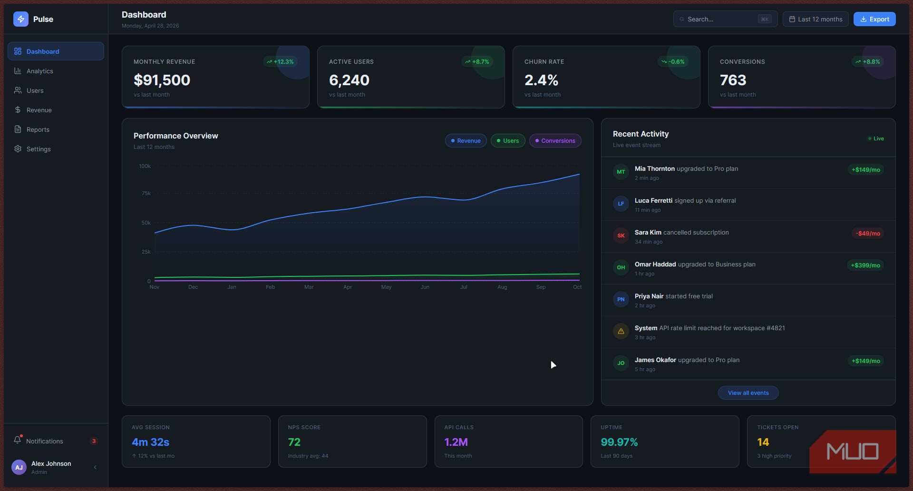Click the Dashboard grid icon in sidebar
The image size is (913, 491).
click(18, 51)
